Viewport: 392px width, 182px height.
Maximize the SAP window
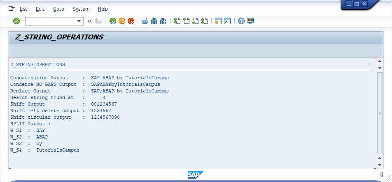(x=357, y=4)
